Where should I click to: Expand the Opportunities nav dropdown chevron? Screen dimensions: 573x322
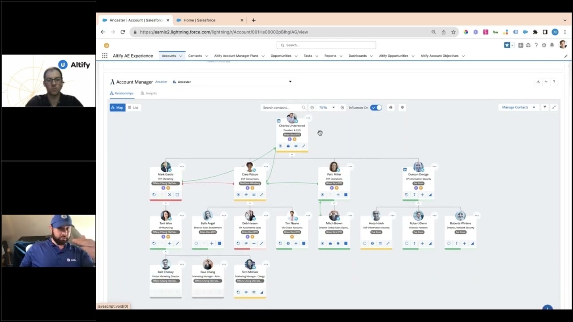(x=295, y=56)
